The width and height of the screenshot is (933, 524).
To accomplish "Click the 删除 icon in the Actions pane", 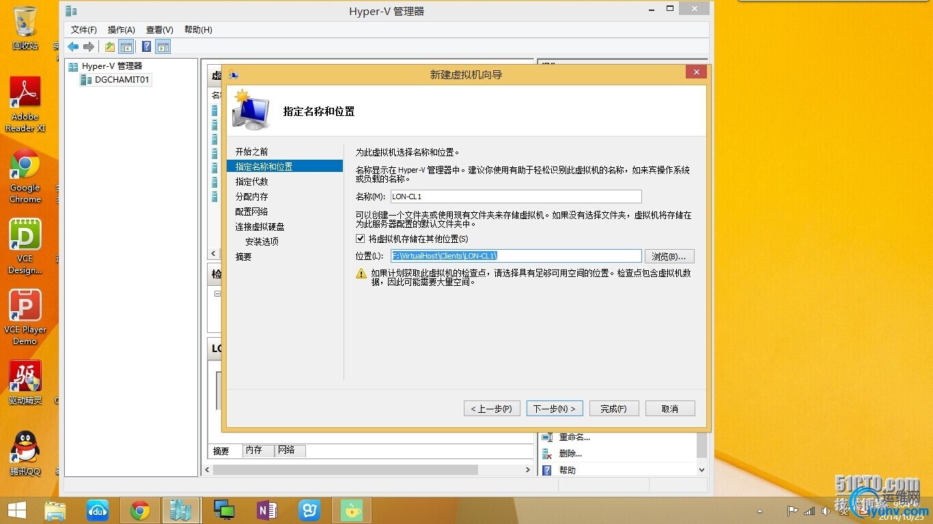I will [x=546, y=454].
